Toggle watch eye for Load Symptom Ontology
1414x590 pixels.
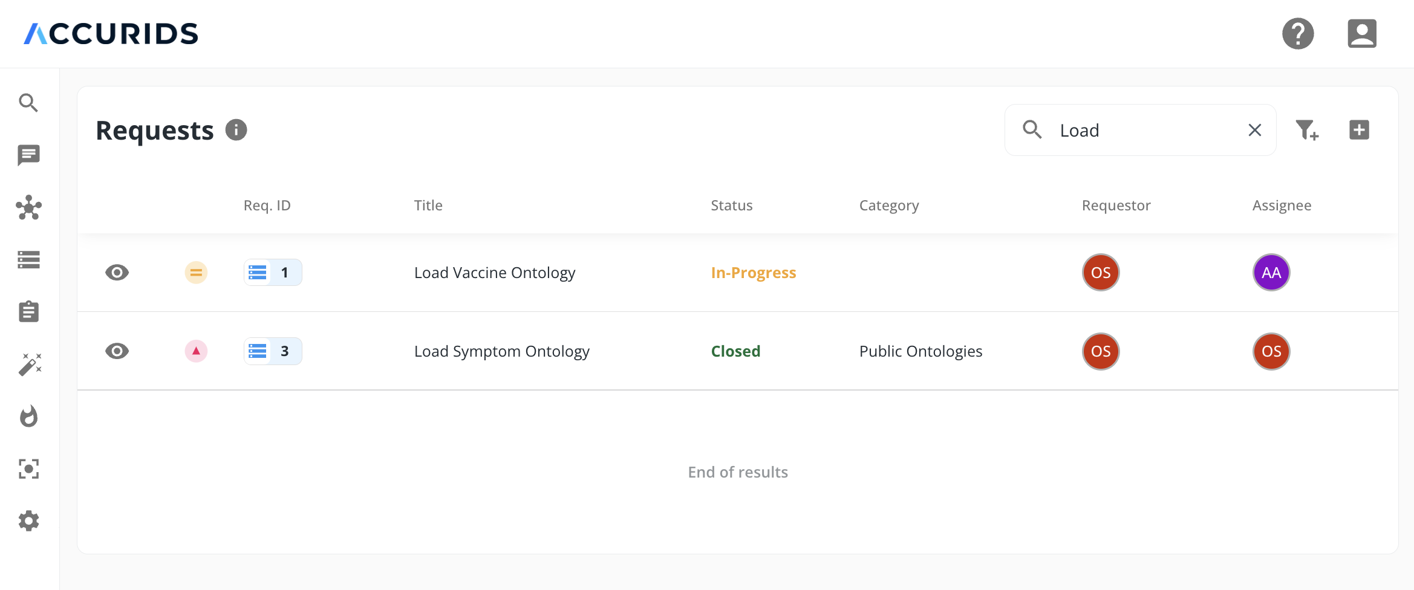point(117,351)
